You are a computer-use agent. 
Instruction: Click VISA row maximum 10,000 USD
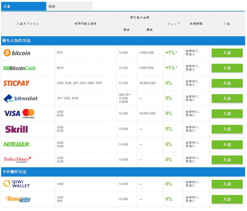click(x=147, y=113)
